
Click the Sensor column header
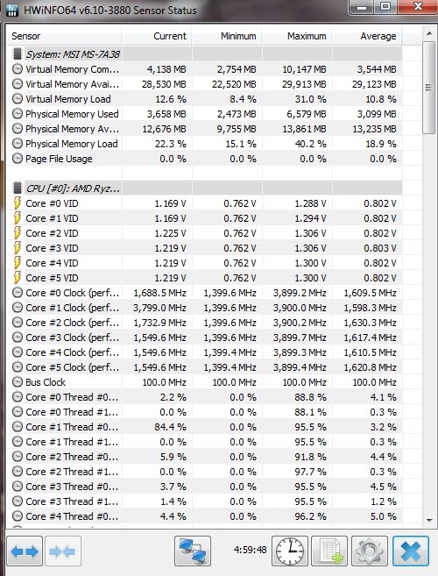pos(64,36)
